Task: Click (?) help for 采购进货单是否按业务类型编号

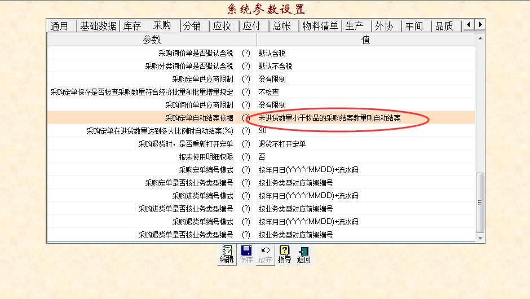Action: (246, 209)
